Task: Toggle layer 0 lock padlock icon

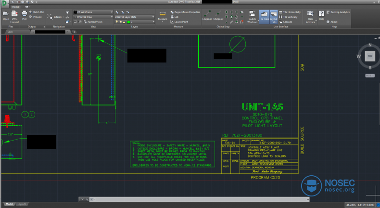Action: [x=124, y=22]
